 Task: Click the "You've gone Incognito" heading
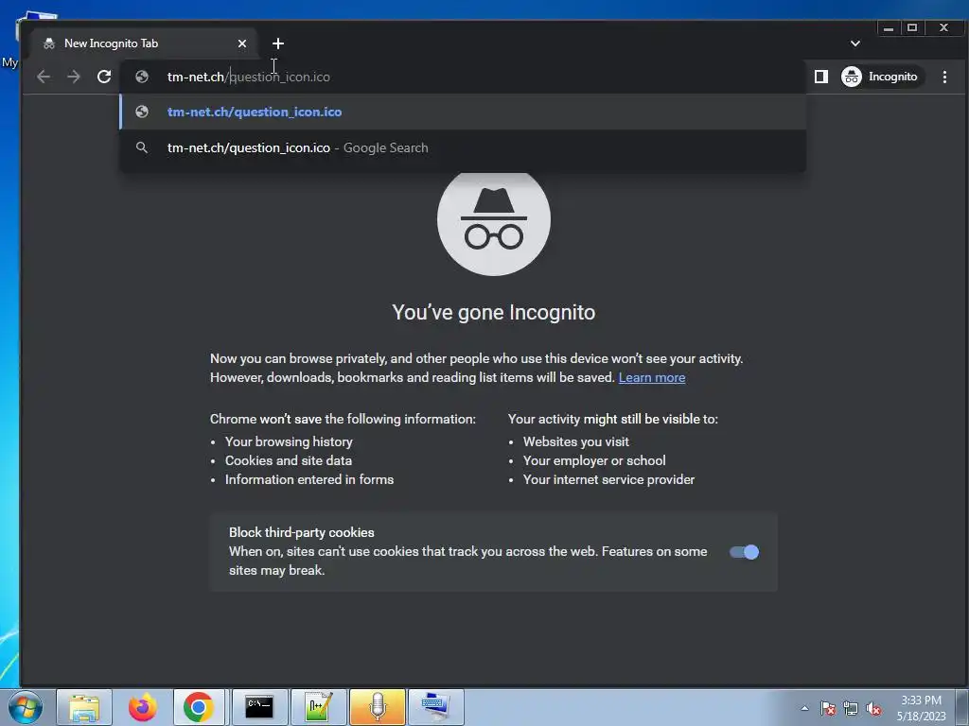(494, 312)
